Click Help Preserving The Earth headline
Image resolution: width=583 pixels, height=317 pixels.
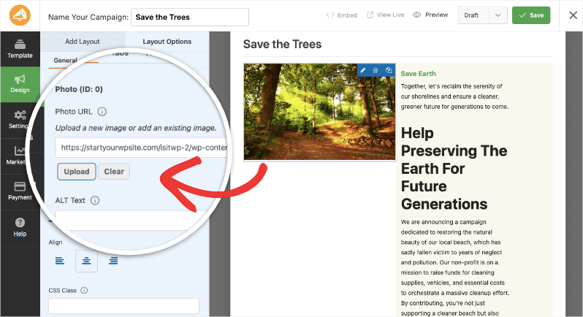pyautogui.click(x=454, y=168)
